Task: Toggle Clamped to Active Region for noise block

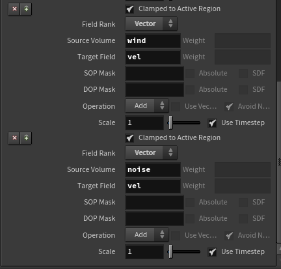Action: pyautogui.click(x=130, y=138)
